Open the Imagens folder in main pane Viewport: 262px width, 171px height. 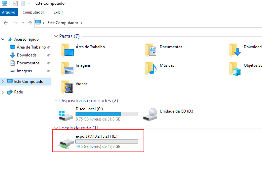point(67,68)
